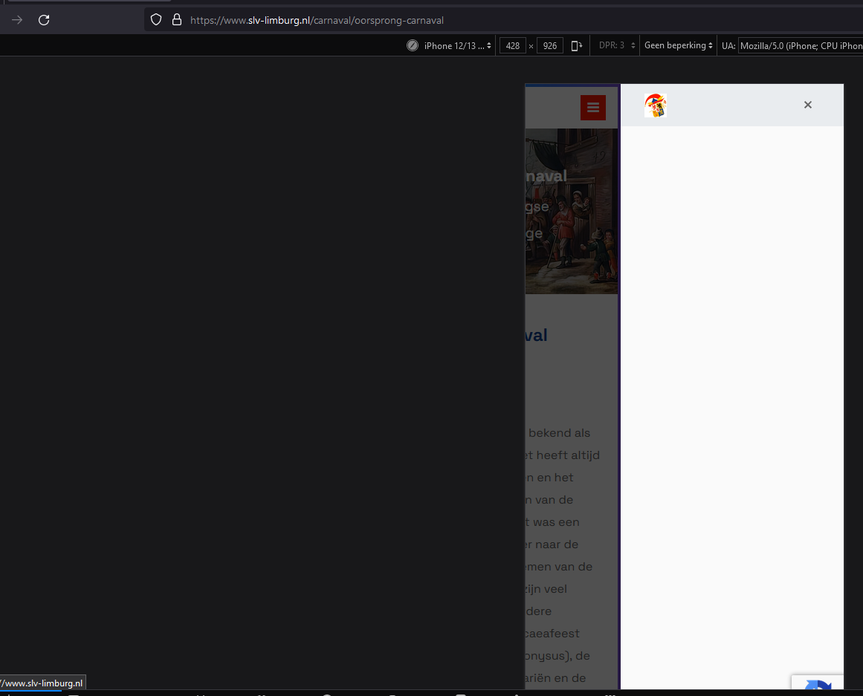Viewport: 863px width, 696px height.
Task: Rotate the viewport with the orientation icon
Action: (x=577, y=45)
